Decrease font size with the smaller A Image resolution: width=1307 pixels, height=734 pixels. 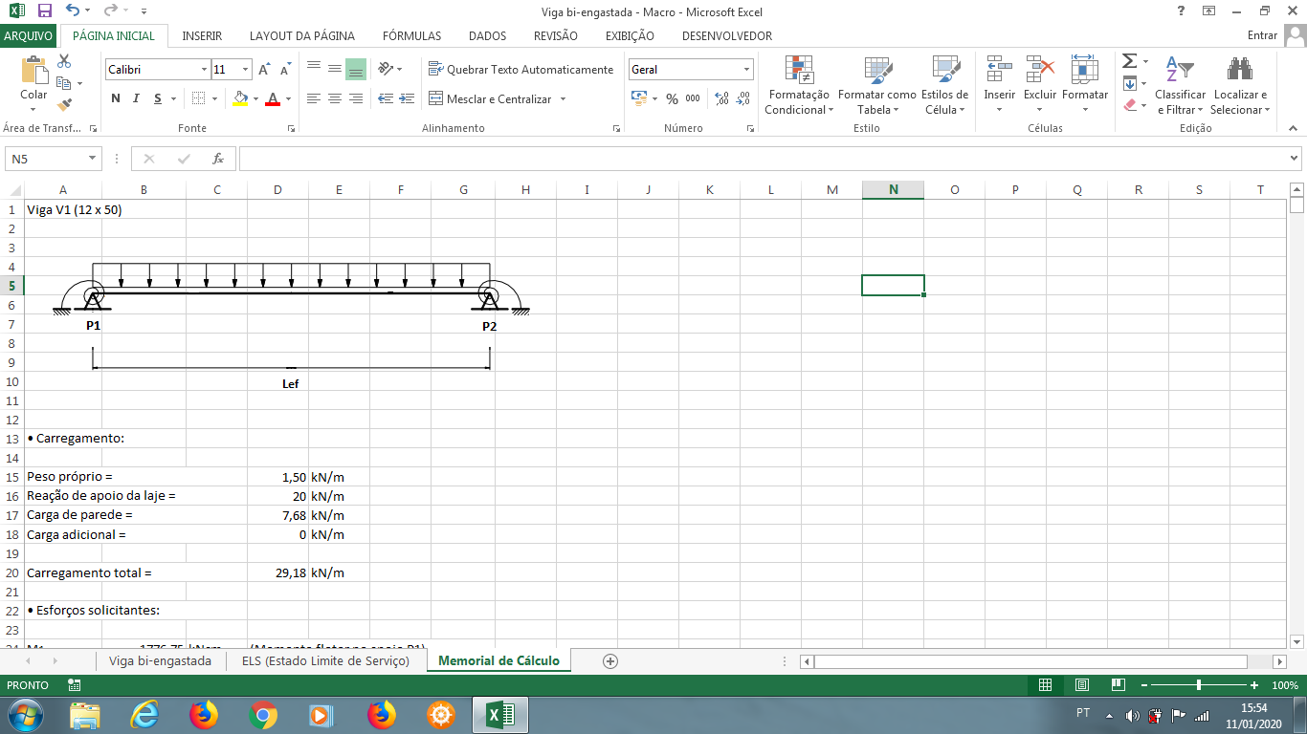[x=284, y=70]
